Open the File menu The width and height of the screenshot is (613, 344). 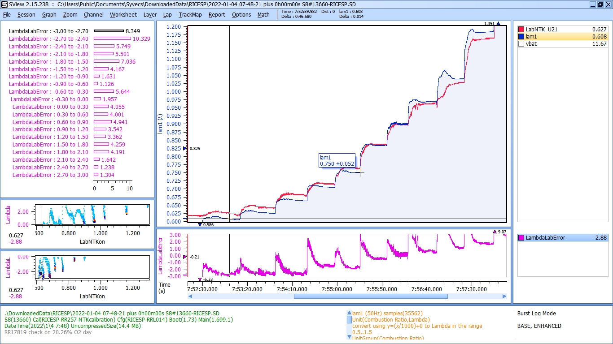click(7, 14)
